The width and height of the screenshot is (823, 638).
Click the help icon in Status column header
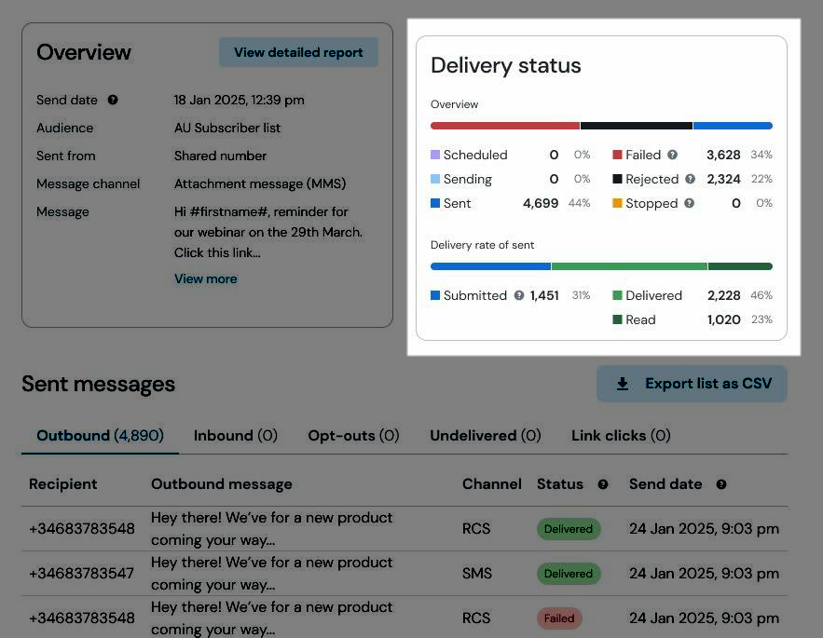tap(603, 484)
